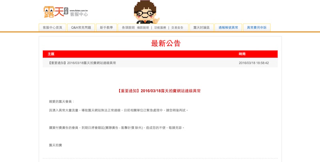Viewport: 320px width, 162px height.
Task: Click the red announcement title in article body
Action: point(159,91)
